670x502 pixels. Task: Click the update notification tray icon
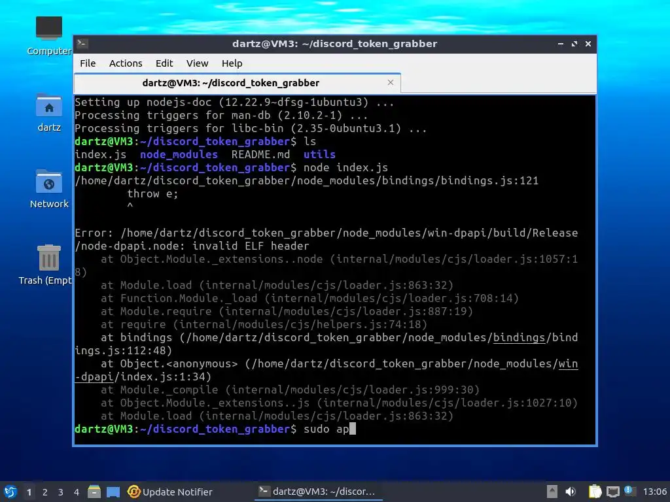click(629, 491)
